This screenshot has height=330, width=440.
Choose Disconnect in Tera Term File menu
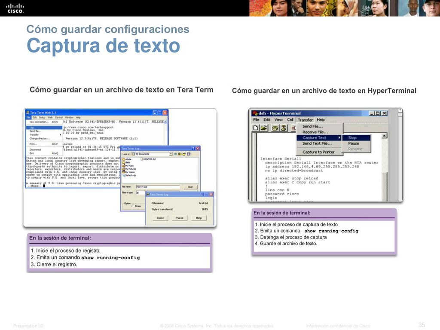(x=44, y=150)
